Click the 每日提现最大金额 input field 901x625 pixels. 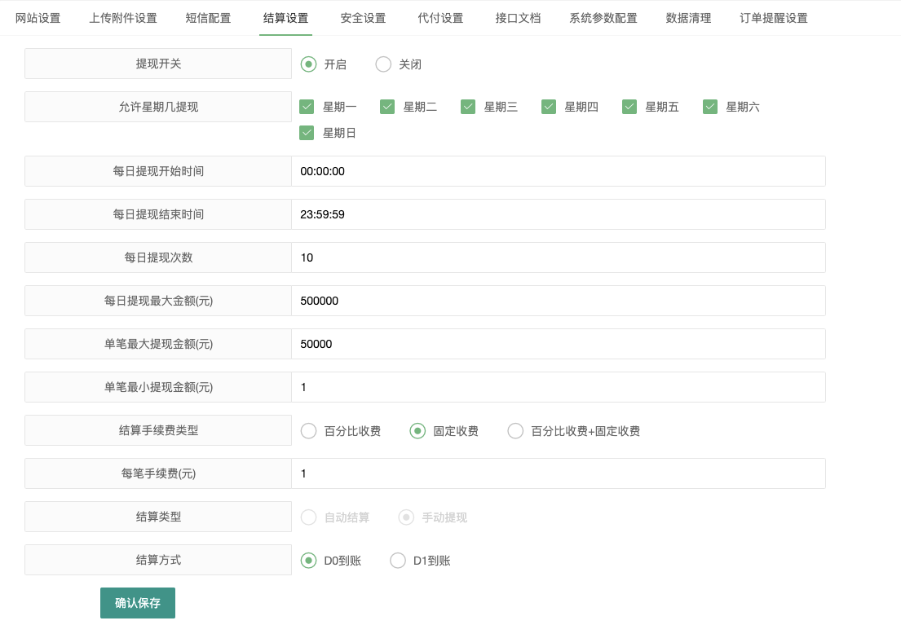(x=559, y=301)
